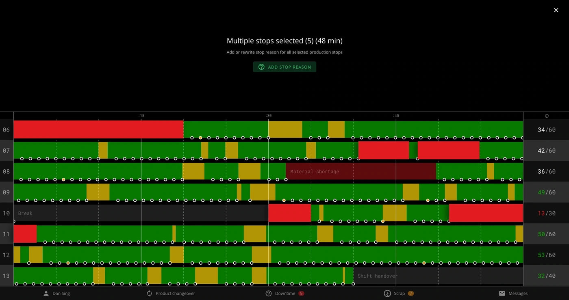Viewport: 569px width, 300px height.
Task: Click the Dan Sing user icon
Action: pyautogui.click(x=46, y=294)
